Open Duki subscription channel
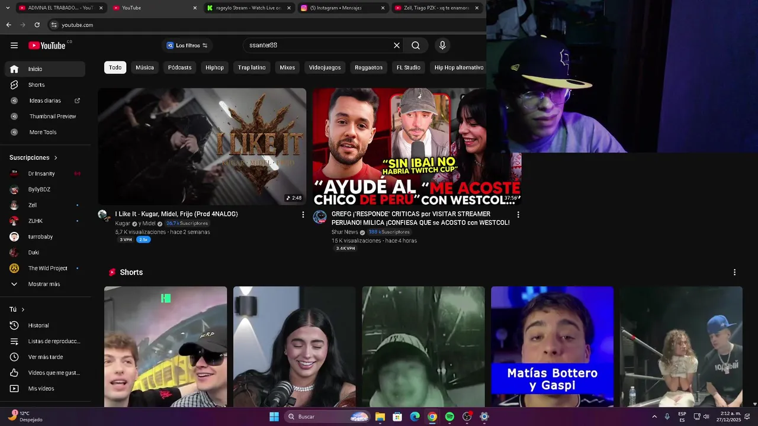The image size is (758, 426). coord(45,253)
